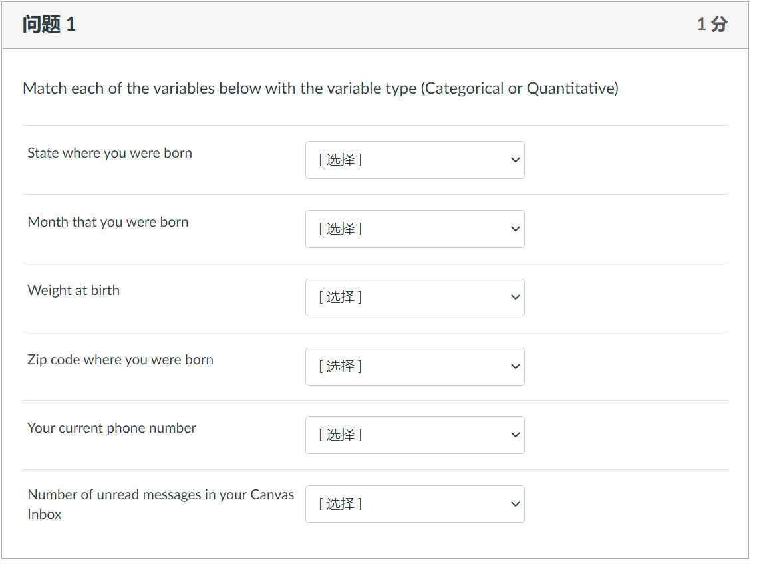Click the 问题 1 question header title
The image size is (757, 565).
pos(49,24)
